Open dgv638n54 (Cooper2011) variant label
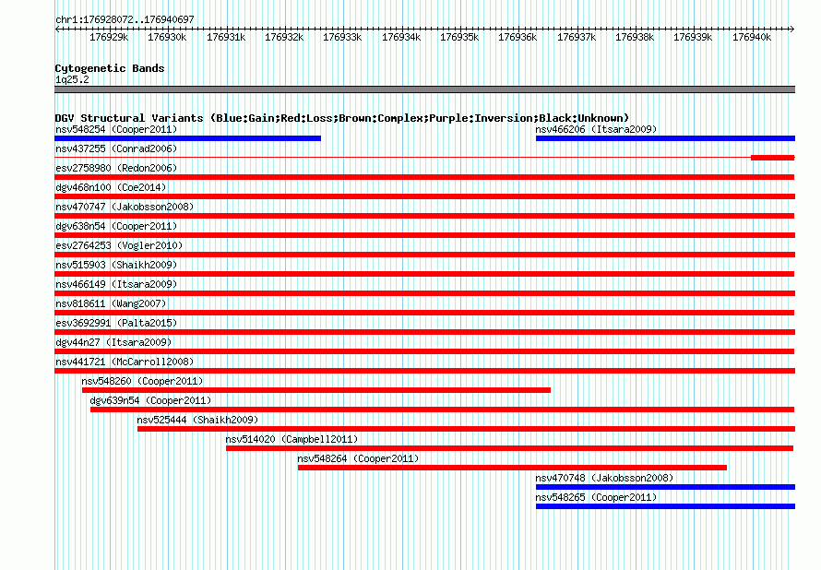The width and height of the screenshot is (821, 570). click(x=116, y=226)
